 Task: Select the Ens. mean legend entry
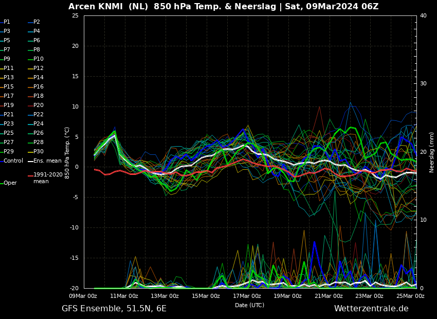click(x=45, y=161)
